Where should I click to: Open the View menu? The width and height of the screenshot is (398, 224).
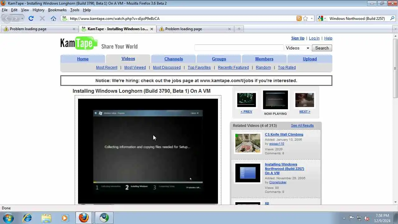click(x=25, y=10)
